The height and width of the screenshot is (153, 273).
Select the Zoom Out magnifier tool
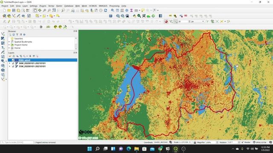(x=49, y=10)
